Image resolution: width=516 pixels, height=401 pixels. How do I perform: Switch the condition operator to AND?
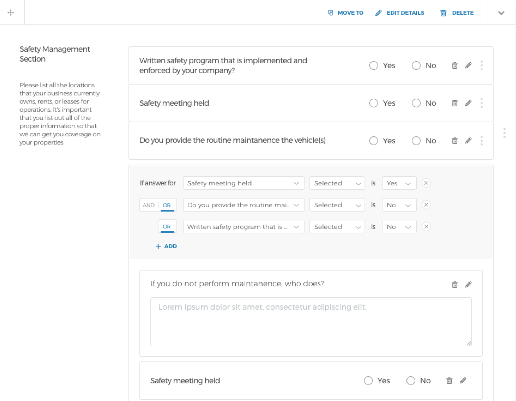click(x=149, y=205)
